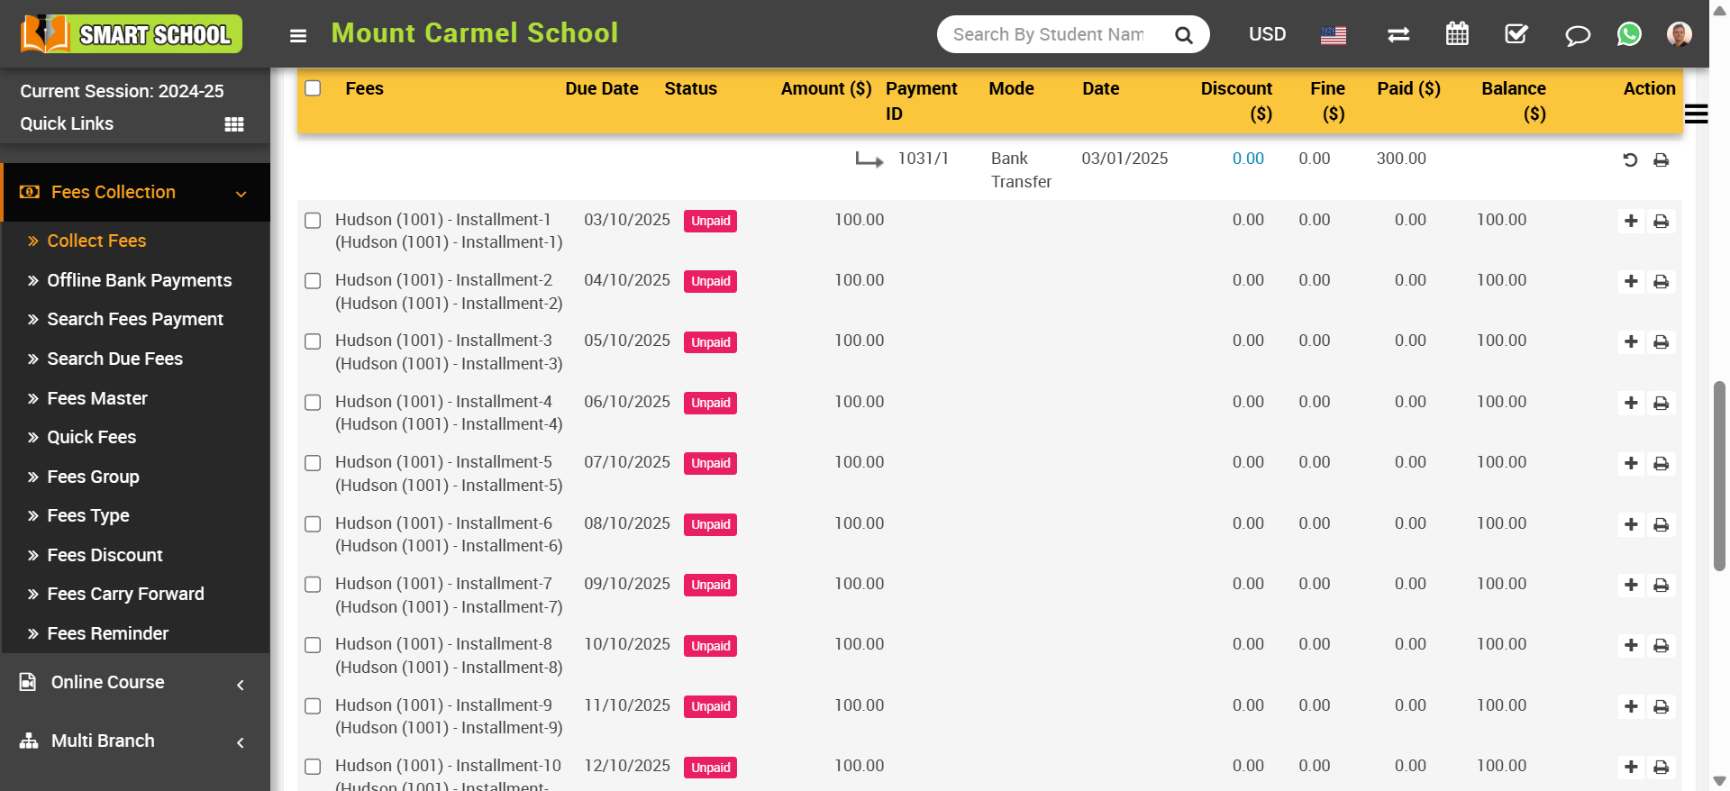Click the search magnifier icon
This screenshot has width=1730, height=791.
[1184, 35]
